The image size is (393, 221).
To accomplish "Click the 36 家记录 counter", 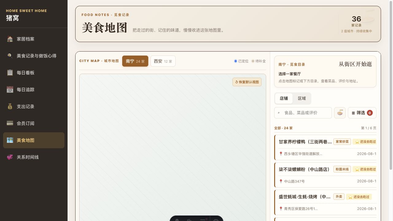I will (x=356, y=21).
